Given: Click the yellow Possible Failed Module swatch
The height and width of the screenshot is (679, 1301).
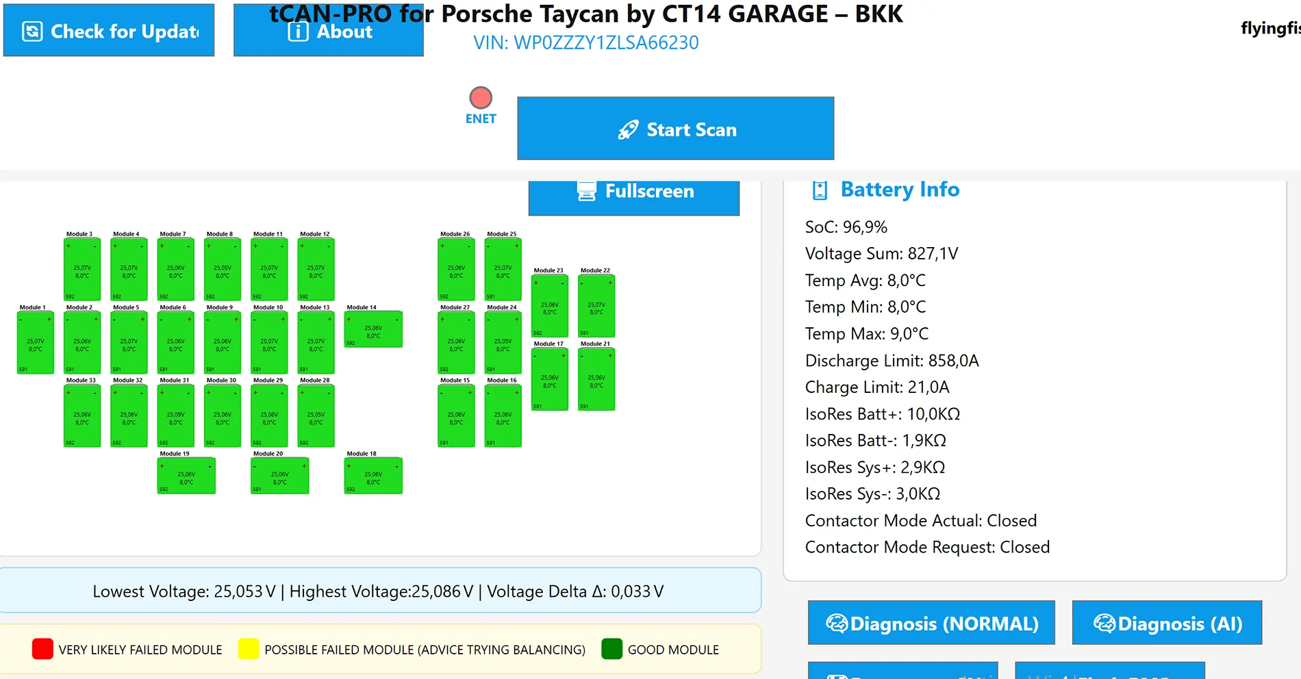Looking at the screenshot, I should pos(249,649).
